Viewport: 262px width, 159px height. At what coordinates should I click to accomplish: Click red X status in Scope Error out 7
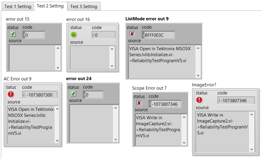139,103
